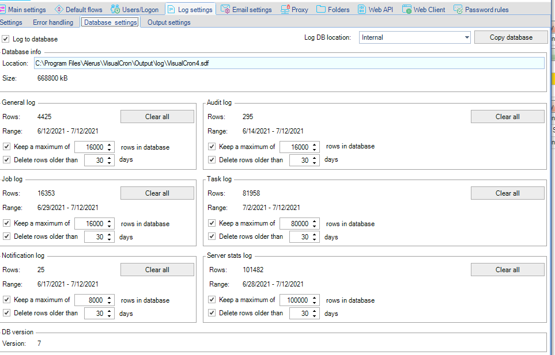
Task: Click Notification log maximum rows input field
Action: pos(90,300)
